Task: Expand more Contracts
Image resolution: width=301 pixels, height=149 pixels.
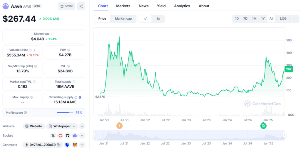Action: tap(82, 145)
